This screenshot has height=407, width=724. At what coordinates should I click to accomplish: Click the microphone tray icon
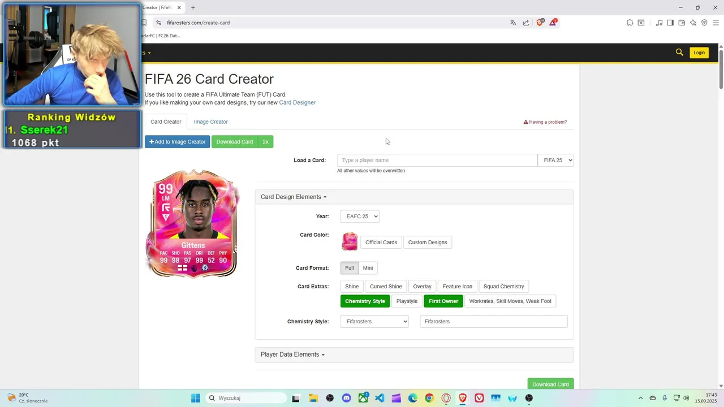pos(665,398)
